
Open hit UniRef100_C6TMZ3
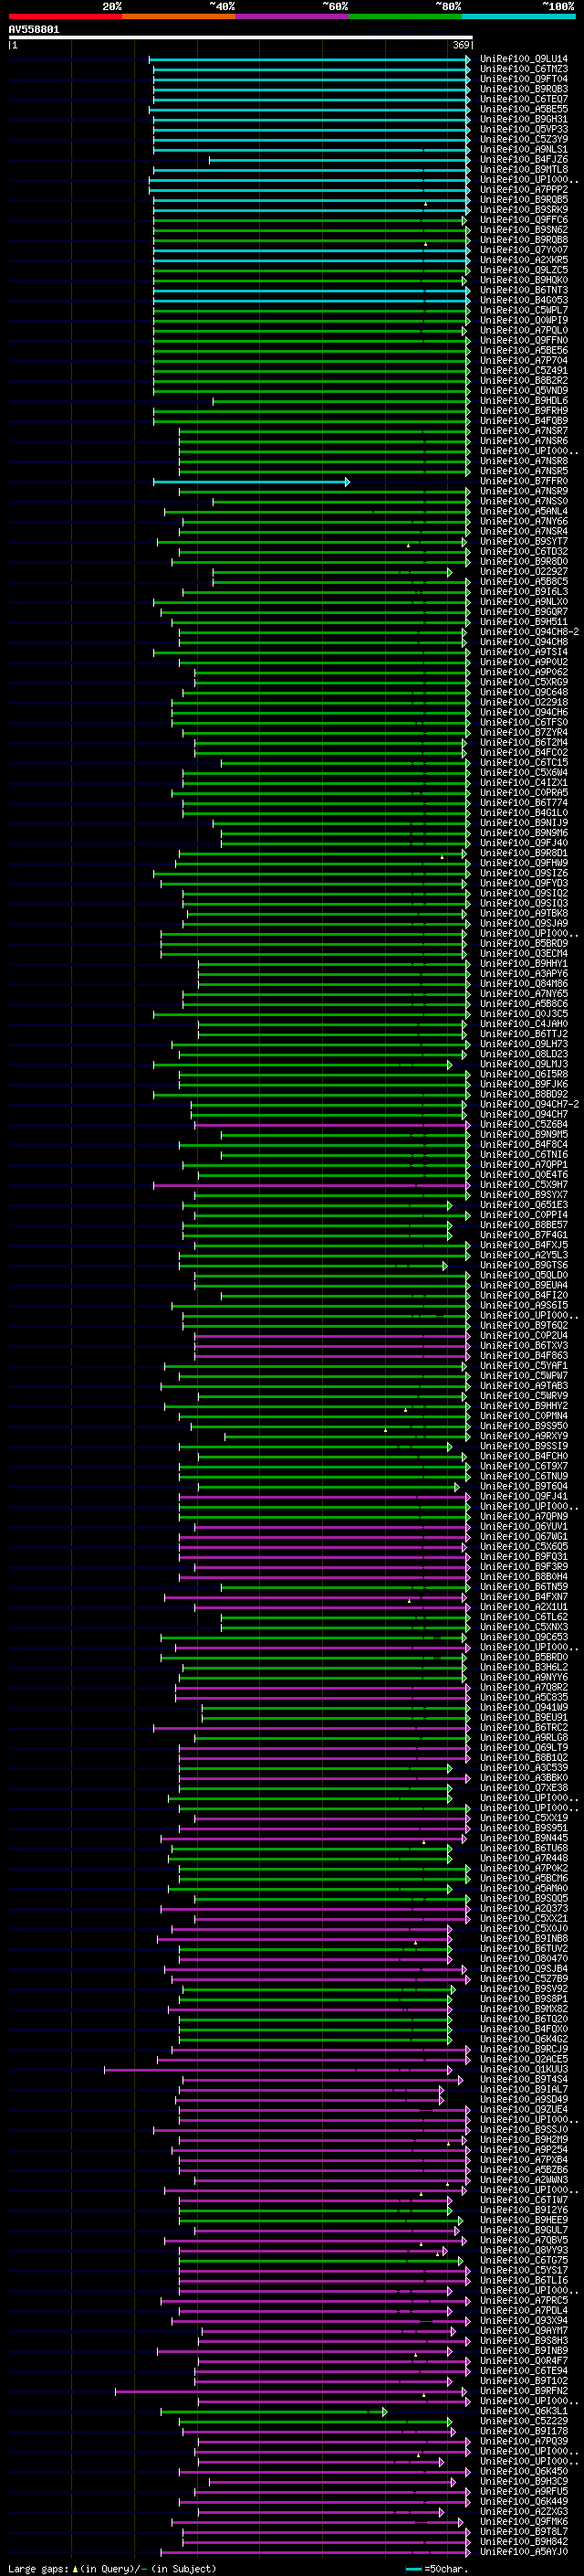(x=524, y=69)
